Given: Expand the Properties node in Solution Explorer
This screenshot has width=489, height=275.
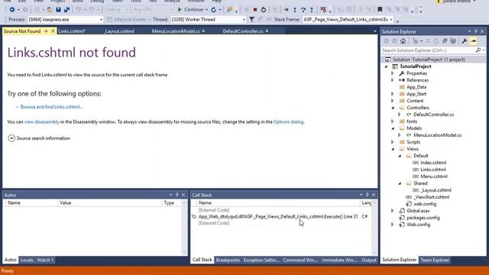Looking at the screenshot, I should click(393, 73).
